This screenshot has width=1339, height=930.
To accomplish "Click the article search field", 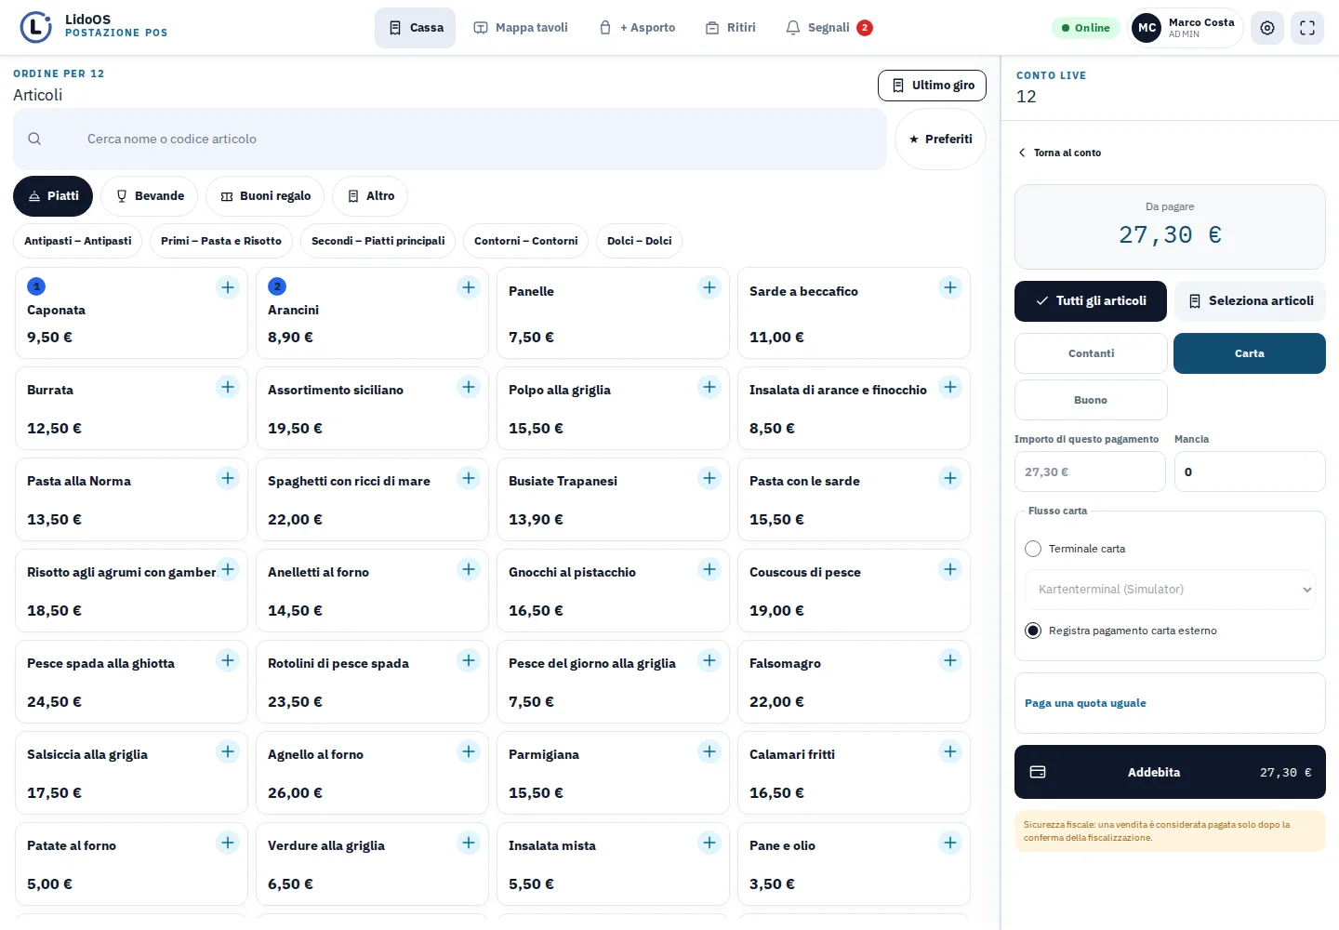I will [x=450, y=139].
